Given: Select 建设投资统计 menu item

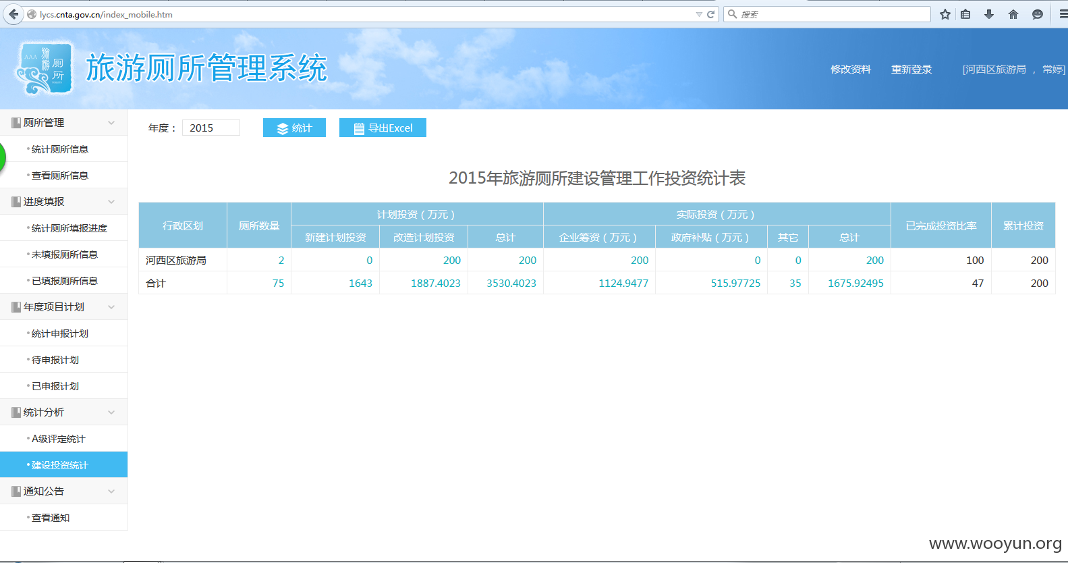Looking at the screenshot, I should coord(63,465).
